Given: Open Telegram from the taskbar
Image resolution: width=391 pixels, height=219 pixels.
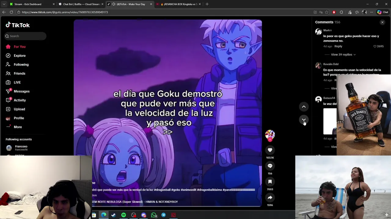Looking at the screenshot, I should coord(163,215).
